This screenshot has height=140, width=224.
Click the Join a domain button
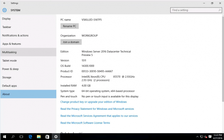click(x=71, y=42)
